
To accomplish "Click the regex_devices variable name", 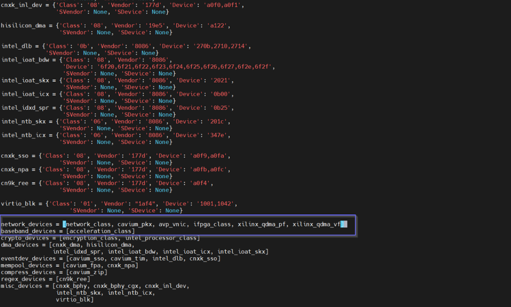I will tap(23, 279).
